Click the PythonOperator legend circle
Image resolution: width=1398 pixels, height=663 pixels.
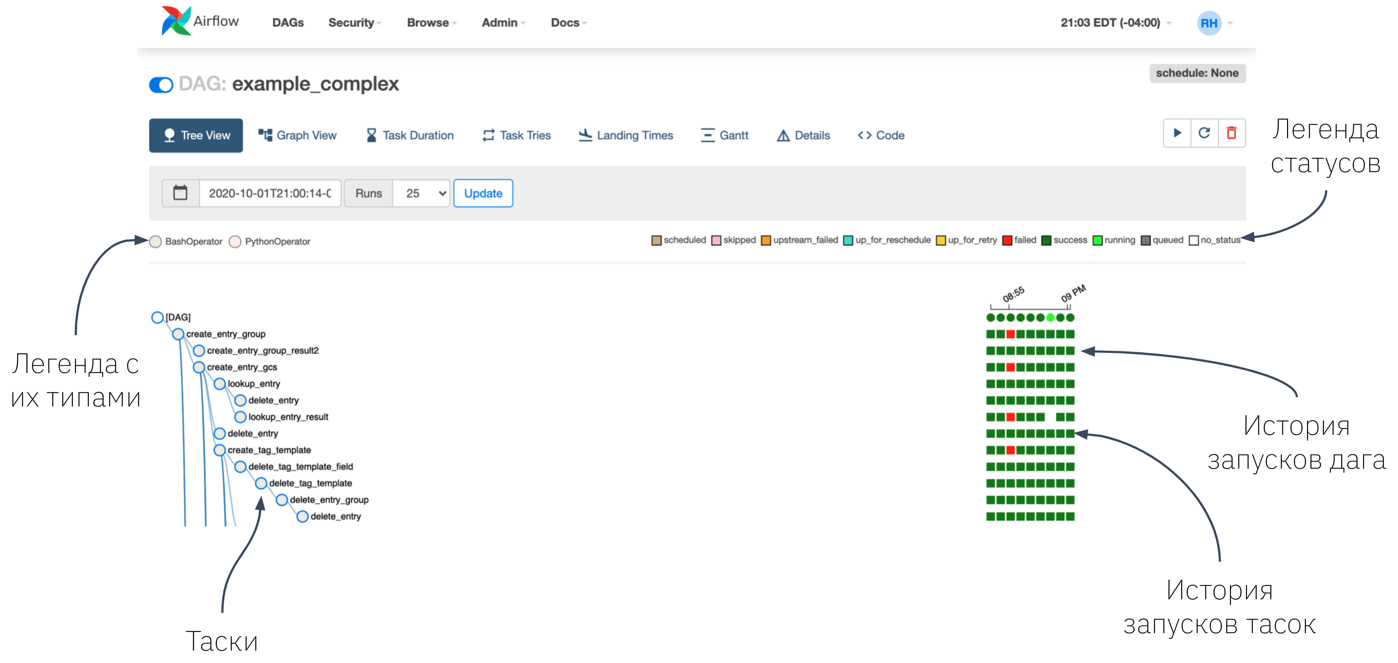tap(235, 241)
